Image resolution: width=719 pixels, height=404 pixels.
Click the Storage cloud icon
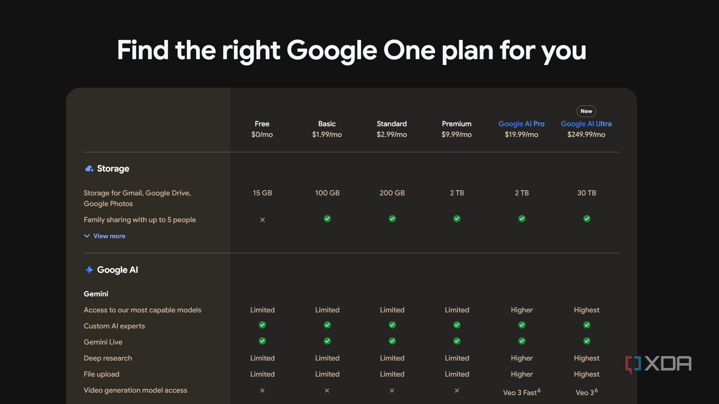pos(89,168)
